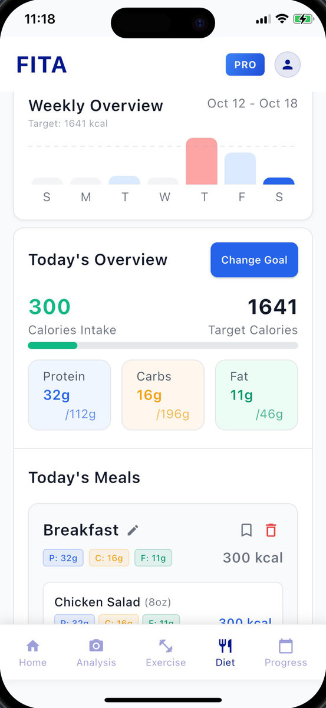The width and height of the screenshot is (326, 708).
Task: Switch to the Exercise dumbbell tab
Action: (166, 653)
